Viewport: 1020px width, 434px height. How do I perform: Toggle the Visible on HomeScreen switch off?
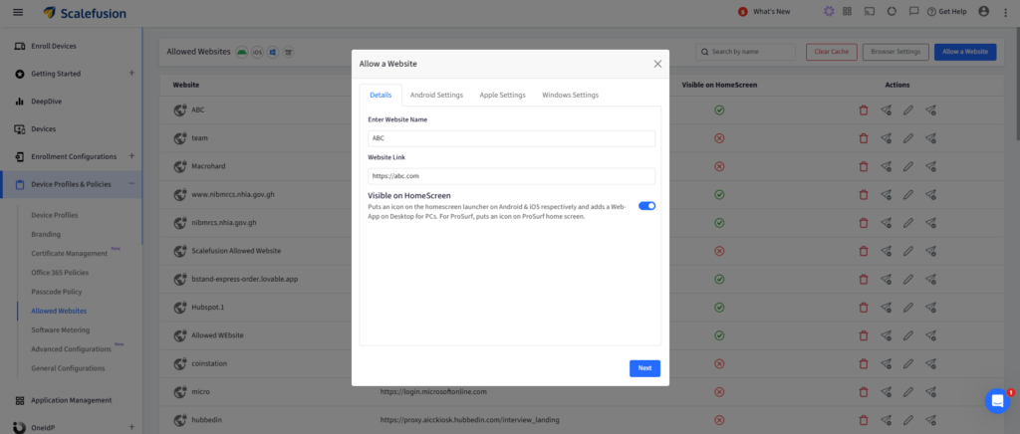click(x=646, y=205)
